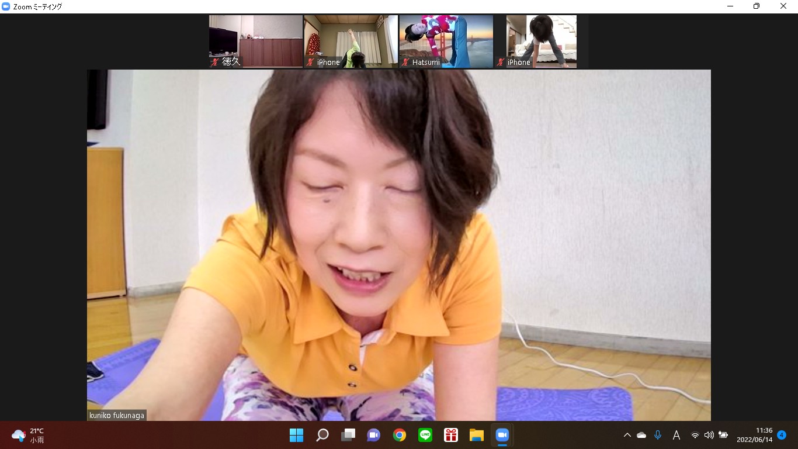Open File Explorer from taskbar
Viewport: 798px width, 449px height.
pos(477,435)
